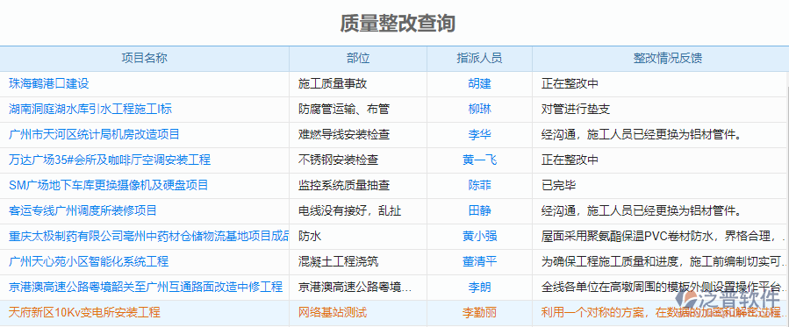Select feedback 屋面采用聚氨酯保温PVC卷材防水
Screen dimensions: 789x327
(663, 236)
